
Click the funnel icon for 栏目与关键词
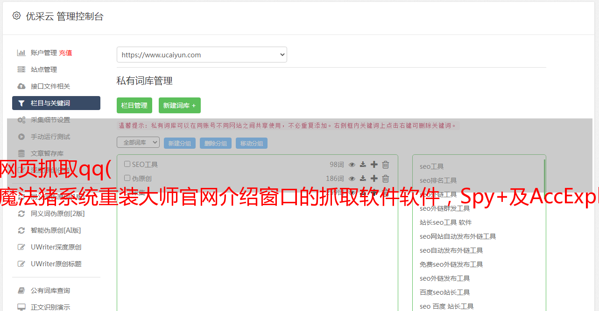21,103
